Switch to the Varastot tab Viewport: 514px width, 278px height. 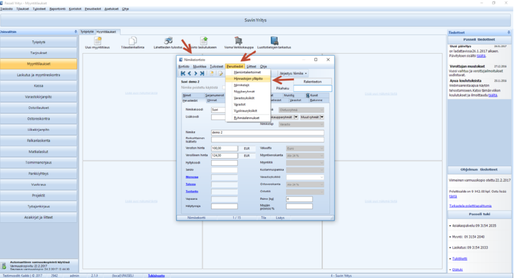[295, 101]
